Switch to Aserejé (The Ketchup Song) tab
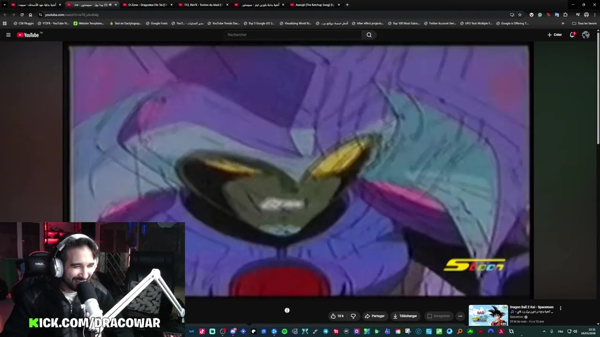 pyautogui.click(x=315, y=5)
